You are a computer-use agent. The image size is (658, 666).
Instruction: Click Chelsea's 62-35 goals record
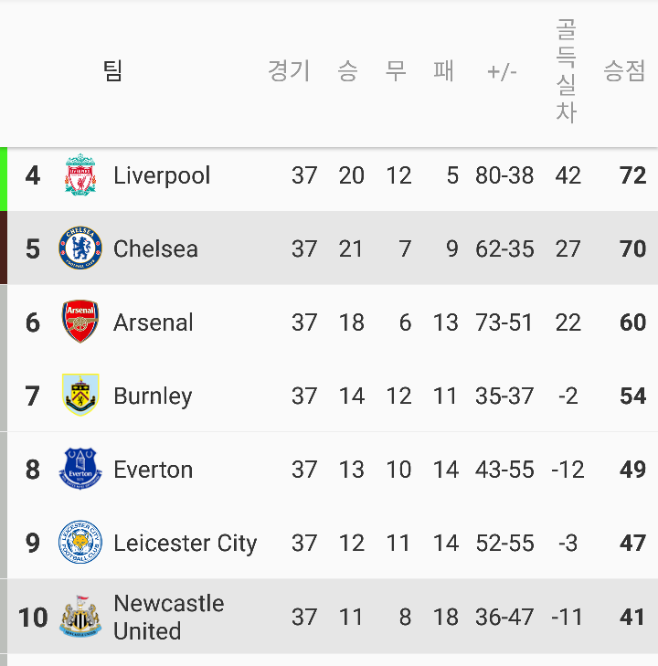pyautogui.click(x=504, y=248)
